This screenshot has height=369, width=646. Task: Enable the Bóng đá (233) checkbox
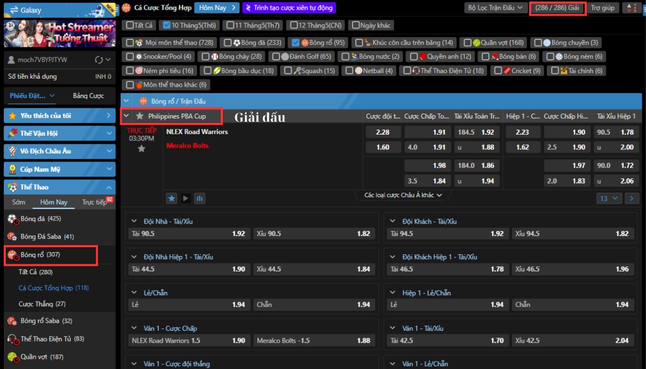pyautogui.click(x=228, y=43)
